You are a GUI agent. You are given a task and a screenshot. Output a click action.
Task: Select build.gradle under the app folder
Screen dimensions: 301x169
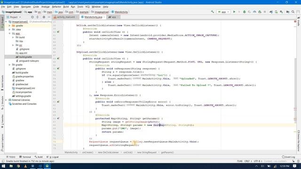coord(25,57)
